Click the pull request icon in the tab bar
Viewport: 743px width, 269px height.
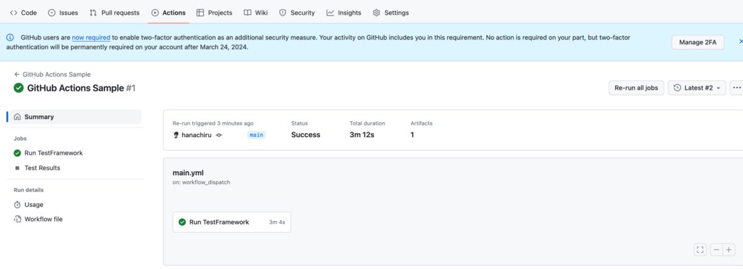pyautogui.click(x=93, y=12)
